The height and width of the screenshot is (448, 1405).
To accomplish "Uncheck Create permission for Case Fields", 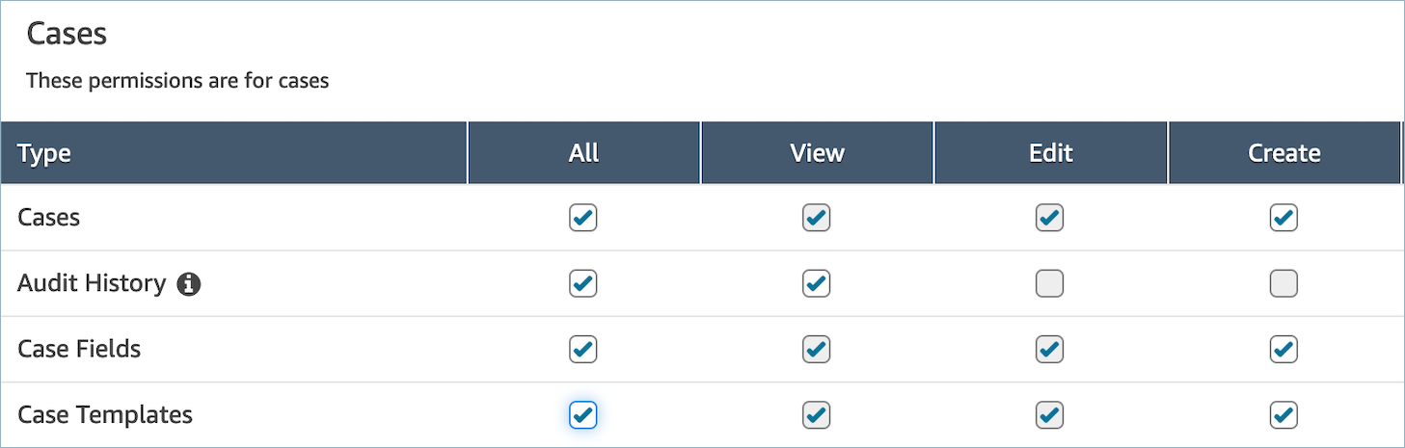I will click(x=1283, y=349).
